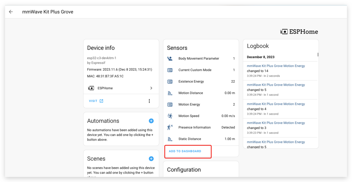352x182 pixels.
Task: Click the Motion Energy sensor icon
Action: 170,105
